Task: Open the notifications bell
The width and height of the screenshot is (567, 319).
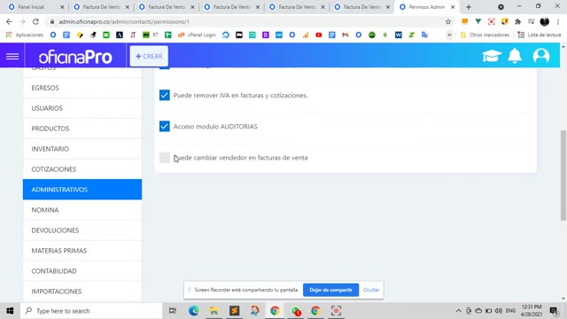Action: 515,56
